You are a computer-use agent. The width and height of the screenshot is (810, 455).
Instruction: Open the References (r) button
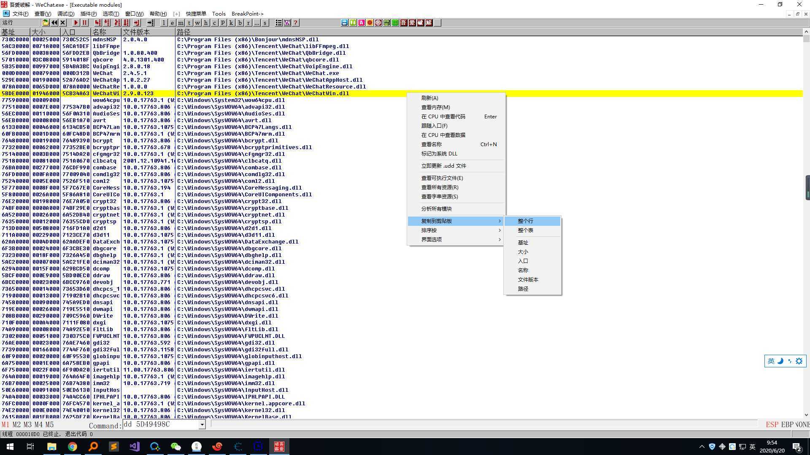pos(248,23)
